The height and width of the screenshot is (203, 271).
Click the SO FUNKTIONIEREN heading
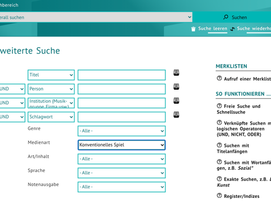click(243, 94)
